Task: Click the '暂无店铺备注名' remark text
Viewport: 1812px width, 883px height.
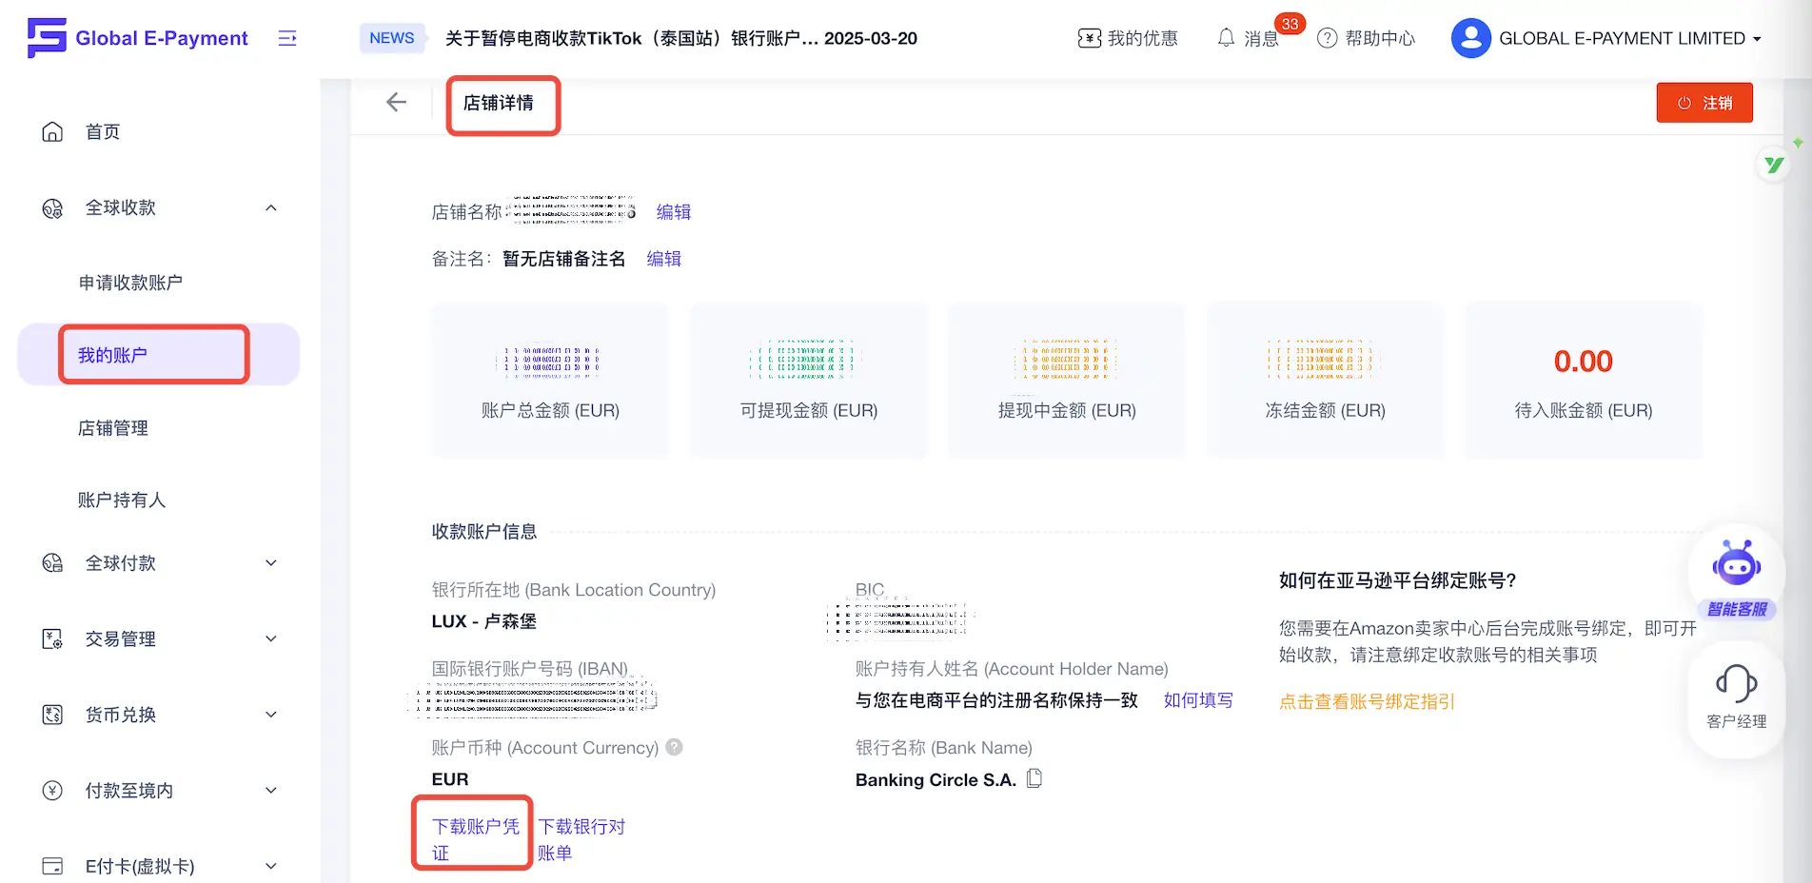Action: pyautogui.click(x=564, y=259)
